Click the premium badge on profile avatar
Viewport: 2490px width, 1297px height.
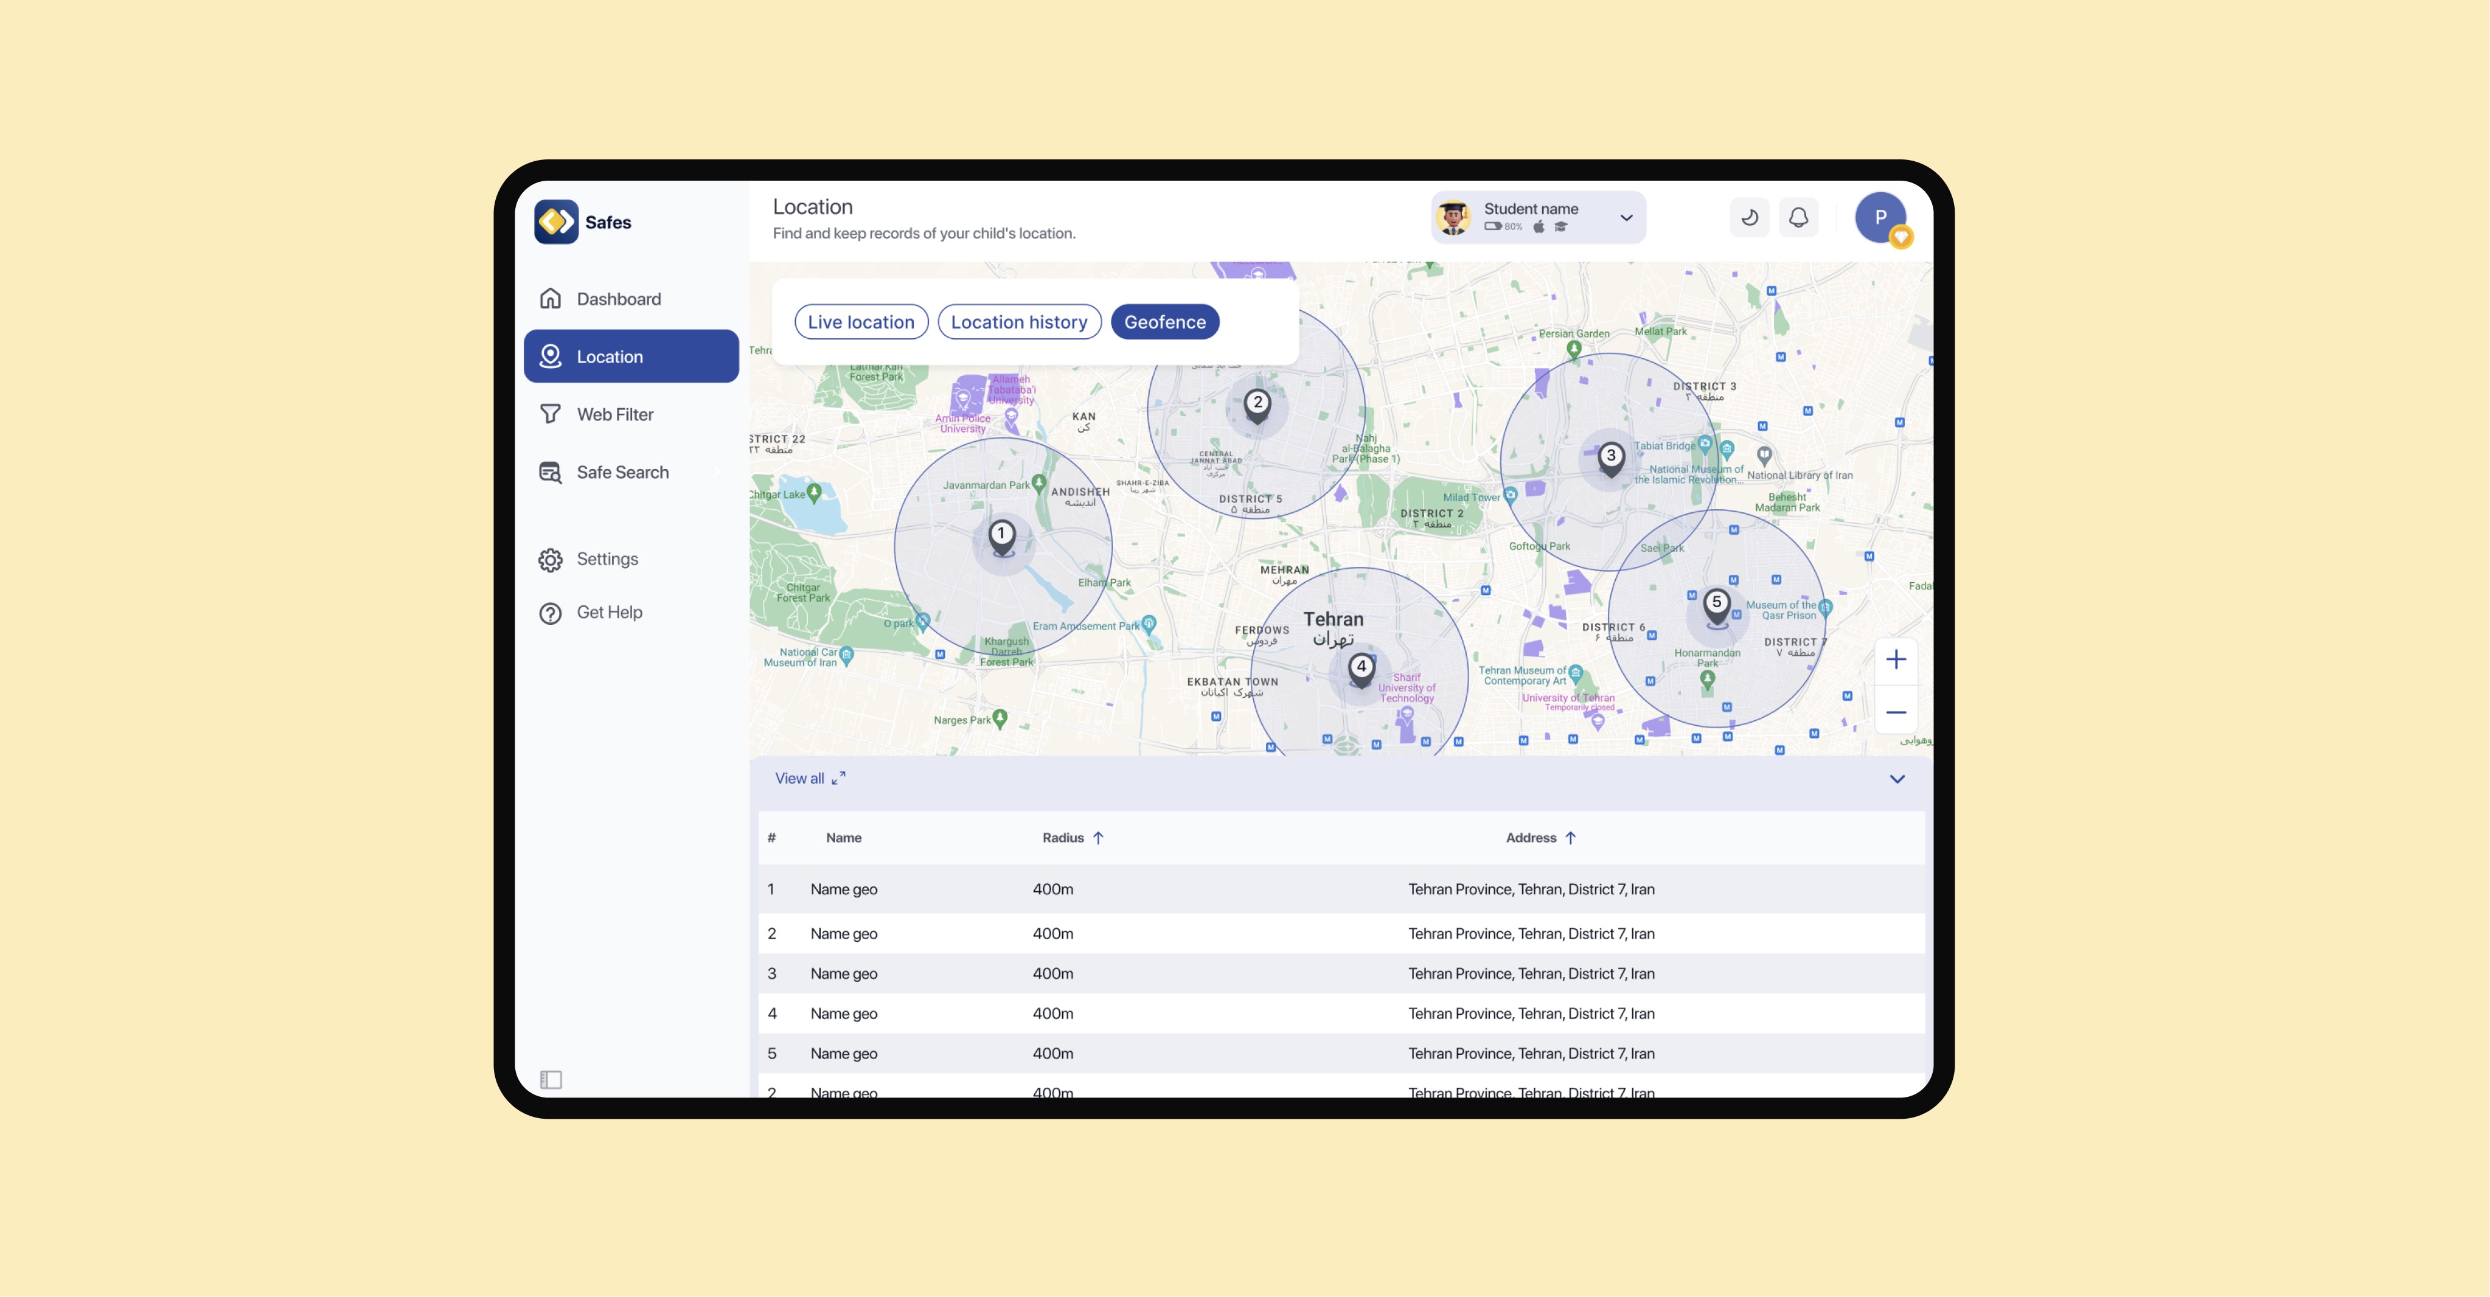coord(1901,237)
